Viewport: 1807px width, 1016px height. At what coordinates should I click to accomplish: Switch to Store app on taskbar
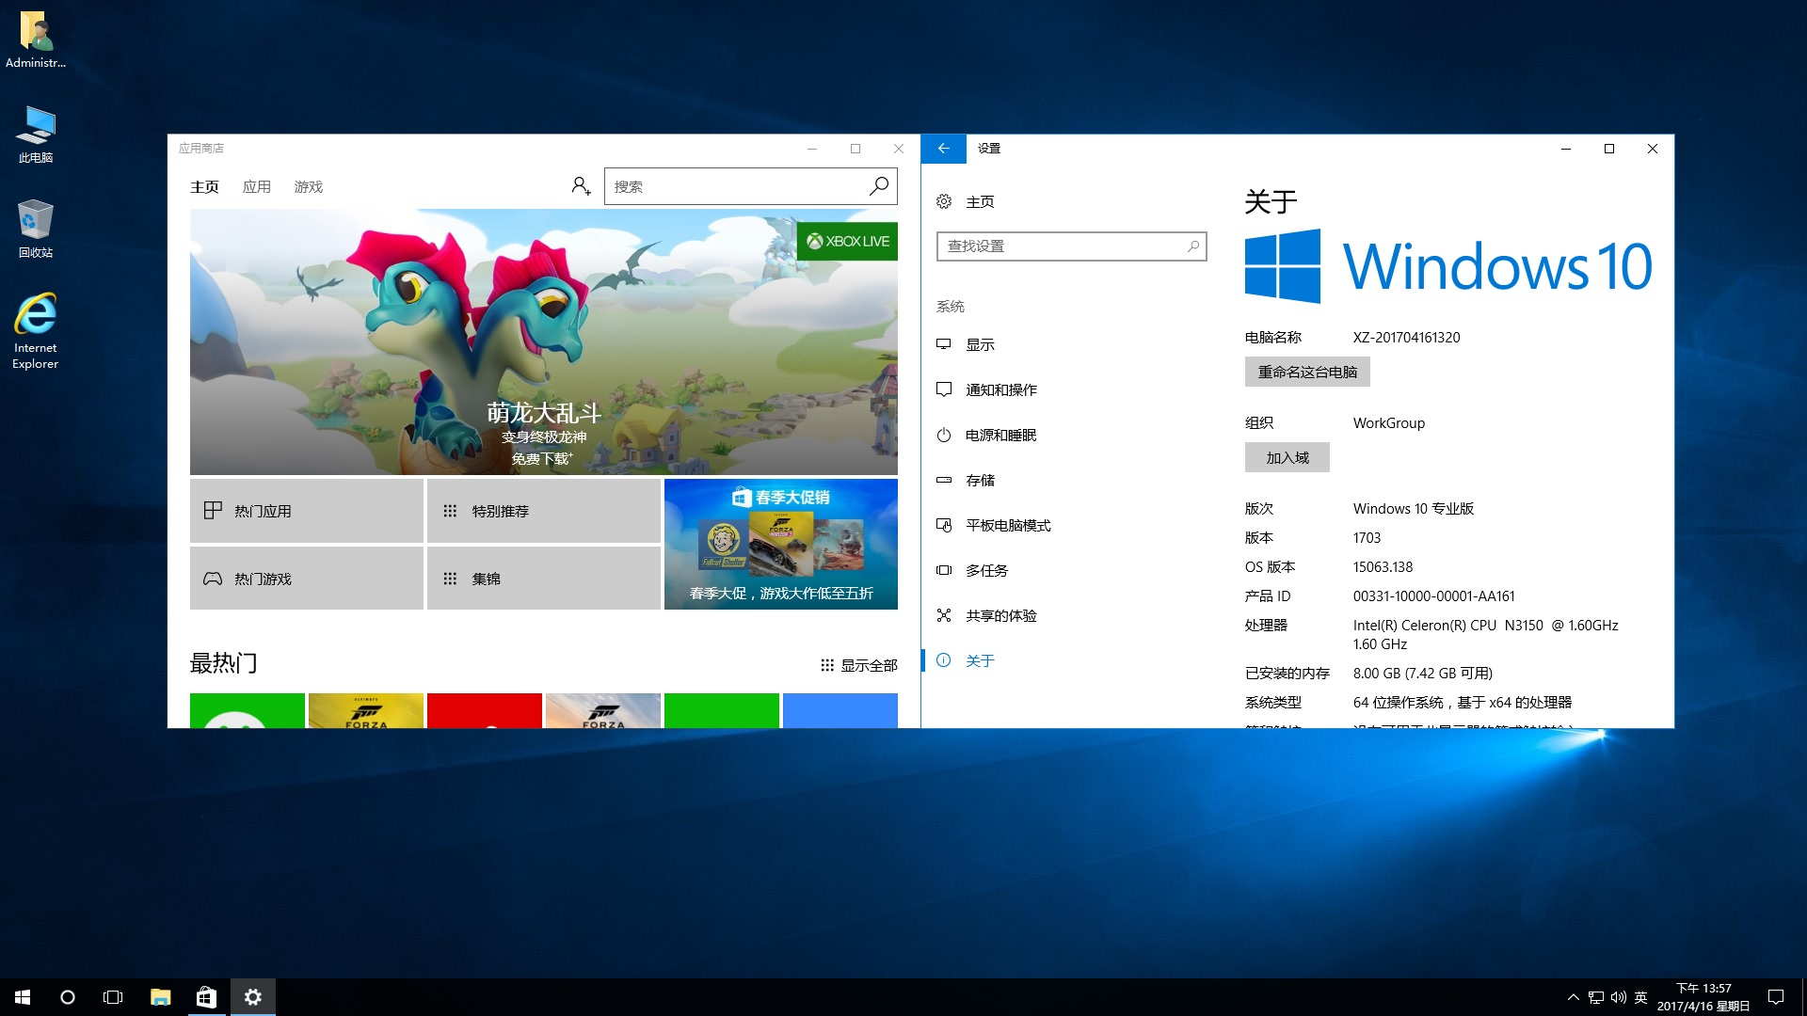pyautogui.click(x=206, y=997)
